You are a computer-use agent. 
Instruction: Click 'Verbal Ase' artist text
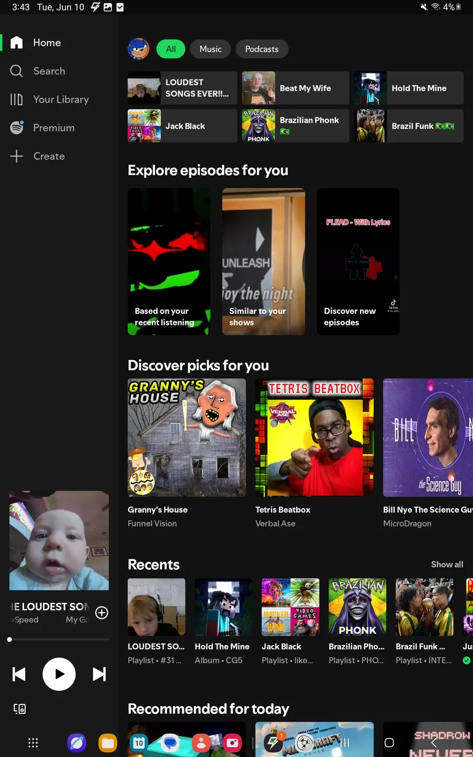pyautogui.click(x=275, y=524)
